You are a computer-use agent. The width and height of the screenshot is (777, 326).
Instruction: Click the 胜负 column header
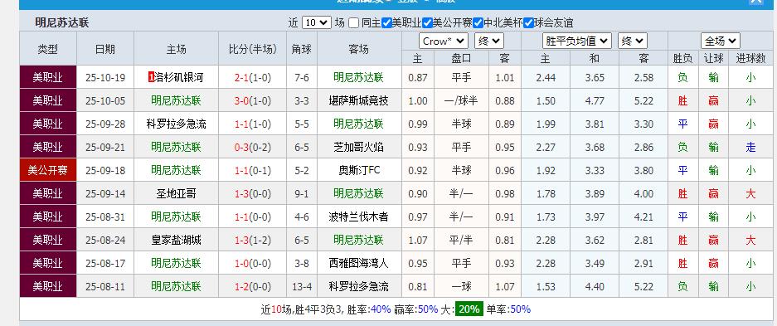[x=682, y=58]
